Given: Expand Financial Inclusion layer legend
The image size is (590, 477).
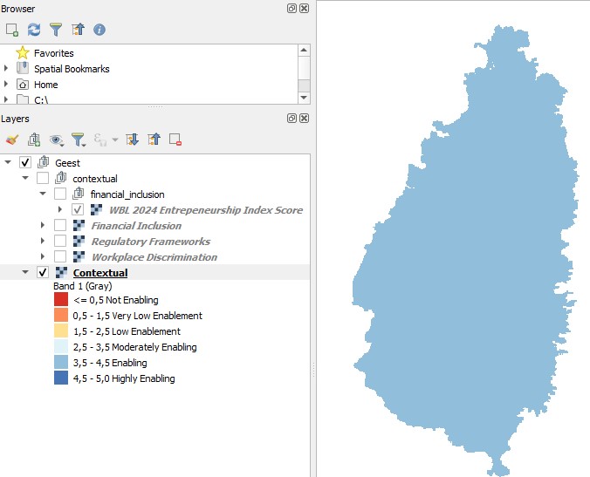Looking at the screenshot, I should click(x=43, y=225).
